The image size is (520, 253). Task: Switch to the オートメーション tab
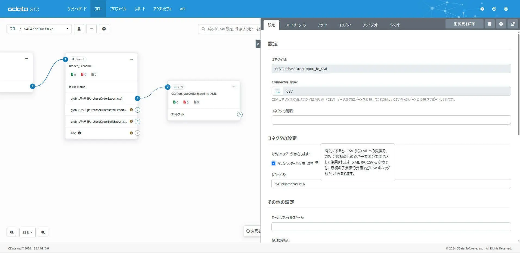296,25
